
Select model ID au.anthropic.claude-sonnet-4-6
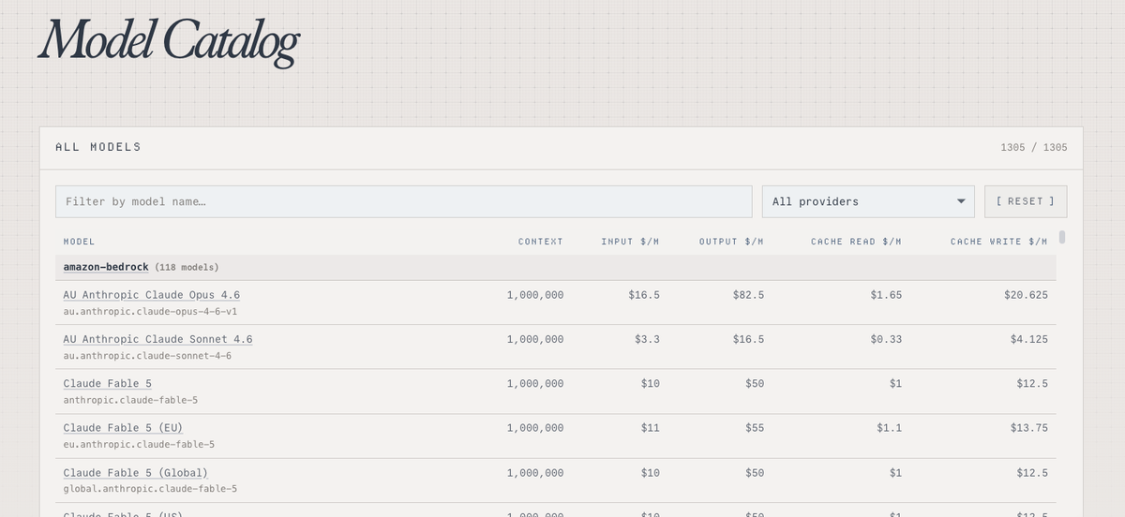147,356
